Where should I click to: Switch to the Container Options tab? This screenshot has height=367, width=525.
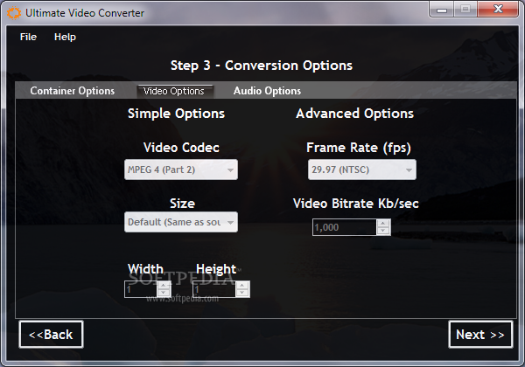coord(73,91)
